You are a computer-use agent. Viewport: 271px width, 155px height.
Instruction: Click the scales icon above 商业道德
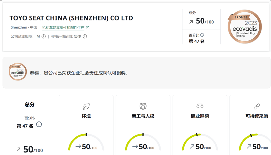(x=200, y=106)
